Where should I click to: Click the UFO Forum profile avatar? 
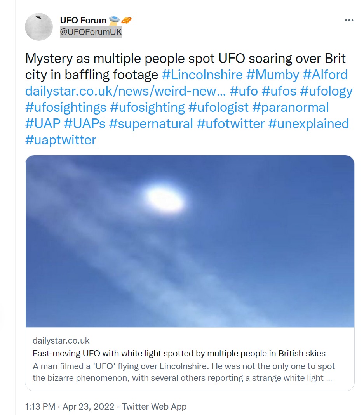(38, 27)
